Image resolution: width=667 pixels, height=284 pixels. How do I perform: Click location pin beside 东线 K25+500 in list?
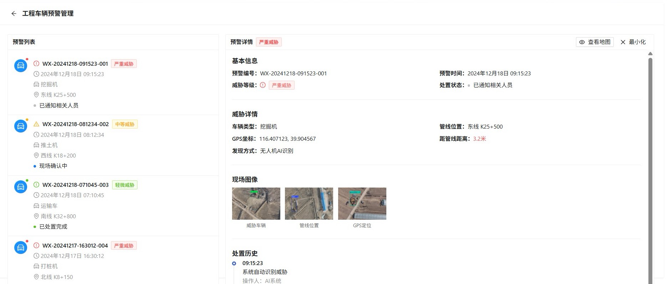[36, 95]
